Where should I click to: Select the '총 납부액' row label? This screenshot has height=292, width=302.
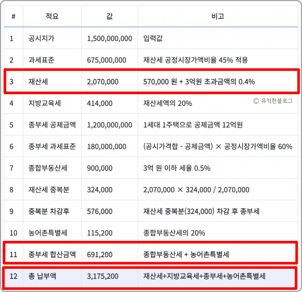coord(42,276)
